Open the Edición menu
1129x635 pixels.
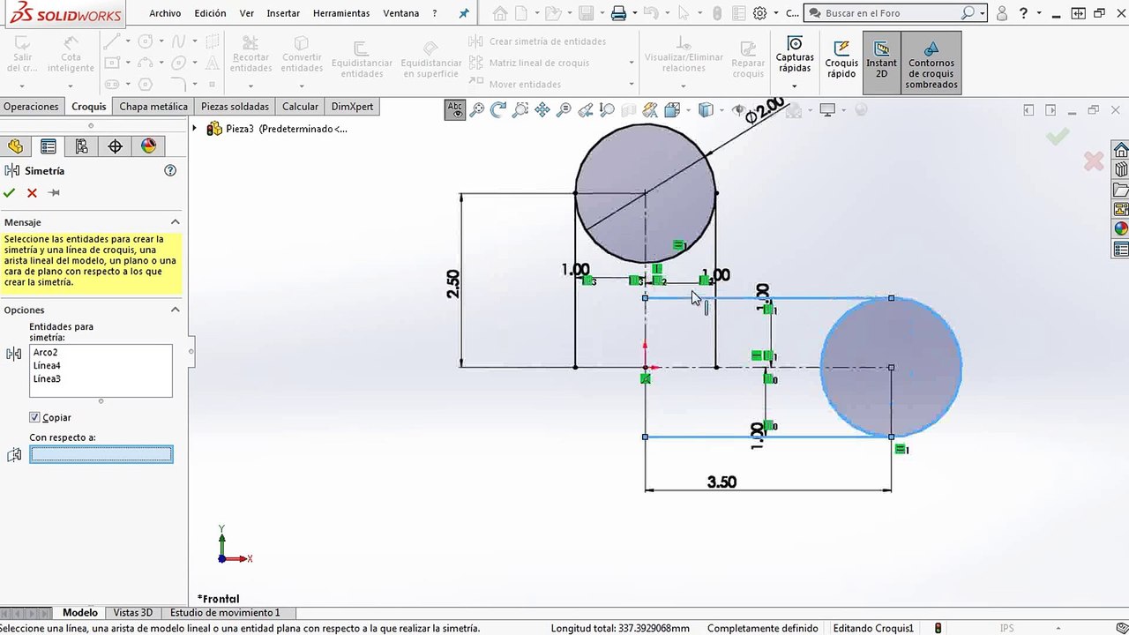click(210, 13)
